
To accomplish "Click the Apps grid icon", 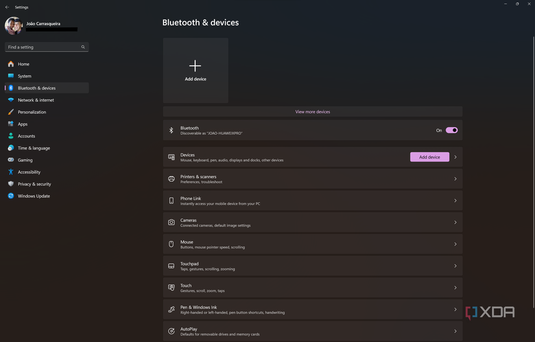I will pos(11,124).
